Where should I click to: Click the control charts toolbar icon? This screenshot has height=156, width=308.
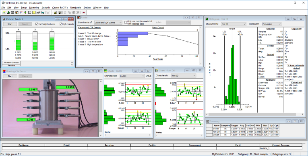[4, 12]
